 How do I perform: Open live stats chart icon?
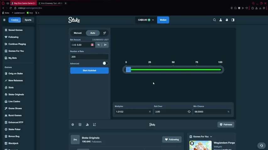click(x=87, y=125)
